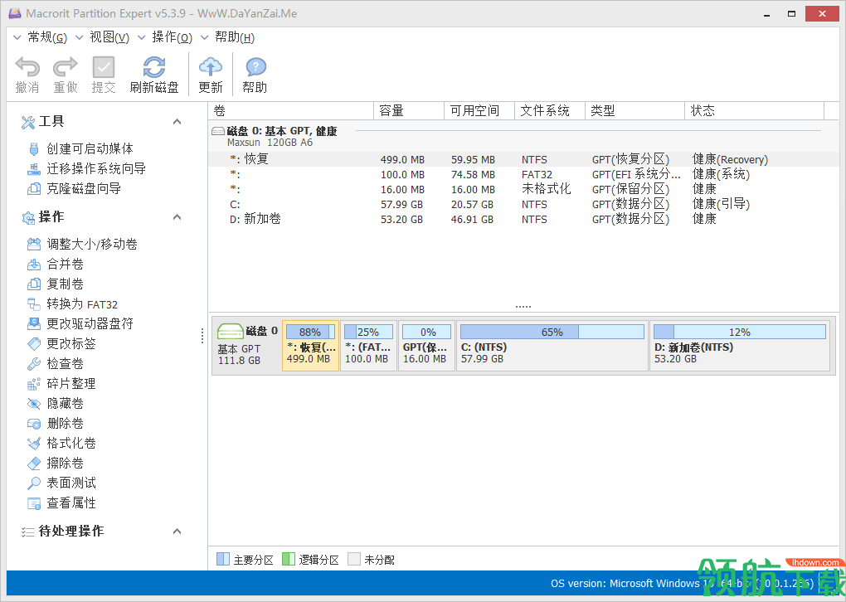
Task: Click the 查看属性 properties icon
Action: tap(34, 503)
